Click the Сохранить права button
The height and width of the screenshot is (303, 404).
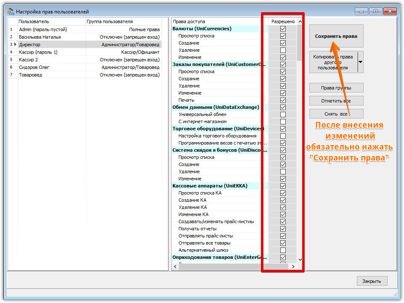click(x=336, y=36)
